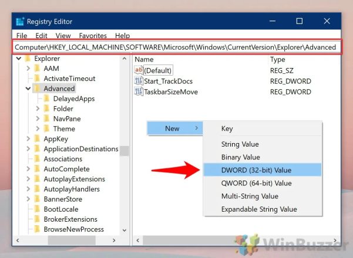Expand the NavPane subkey
Image resolution: width=353 pixels, height=258 pixels.
[38, 118]
